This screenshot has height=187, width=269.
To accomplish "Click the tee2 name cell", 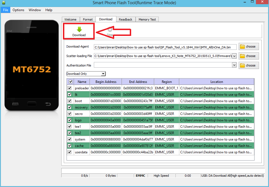I will 82,133.
